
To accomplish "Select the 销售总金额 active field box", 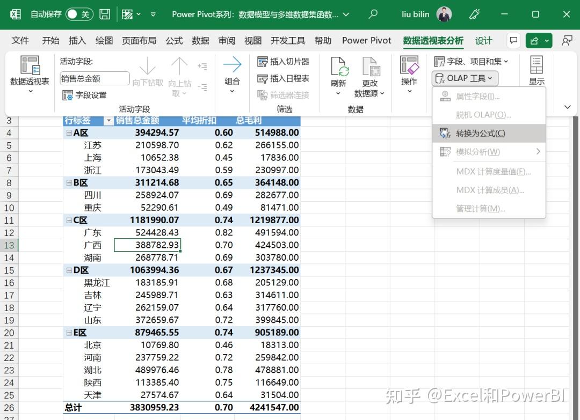I will coord(95,78).
